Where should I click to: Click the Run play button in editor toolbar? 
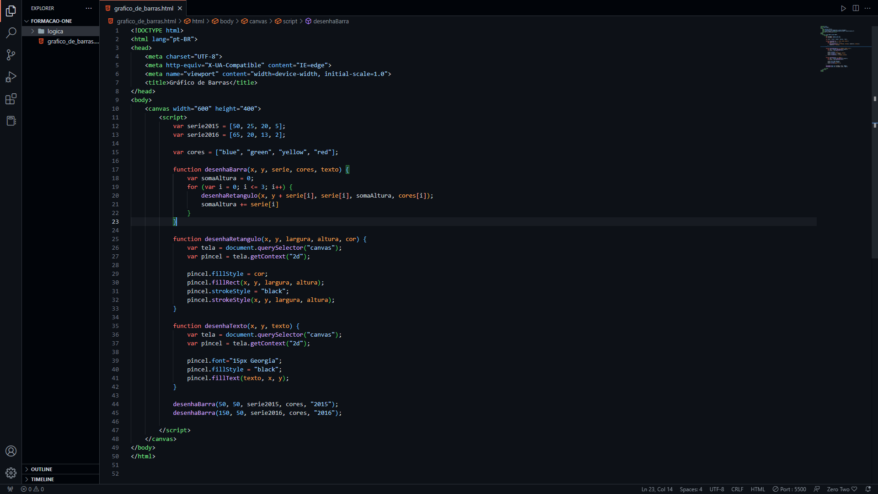point(843,8)
